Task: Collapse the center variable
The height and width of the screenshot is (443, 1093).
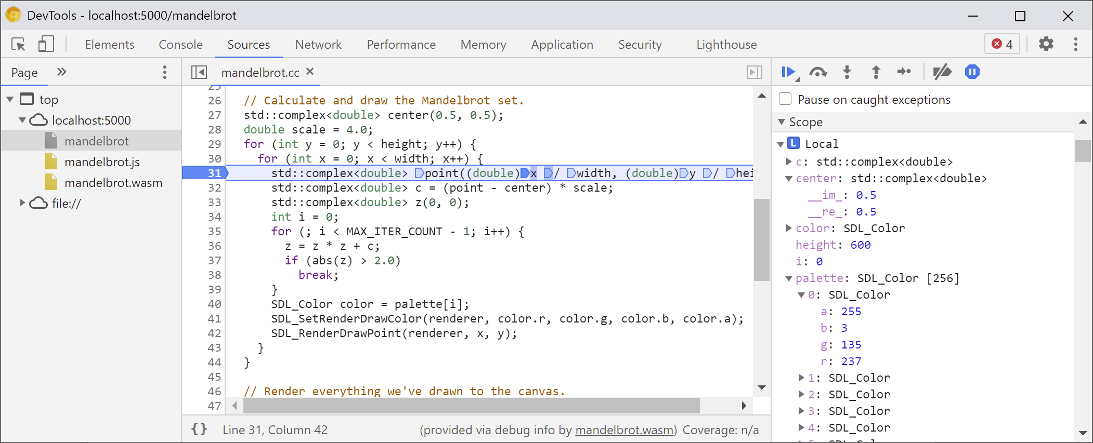Action: point(789,179)
